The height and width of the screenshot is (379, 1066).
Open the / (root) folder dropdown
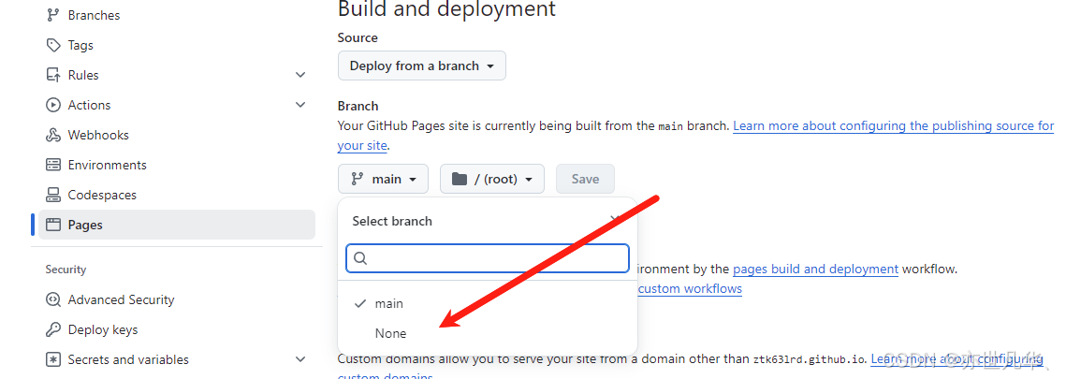[x=492, y=180]
